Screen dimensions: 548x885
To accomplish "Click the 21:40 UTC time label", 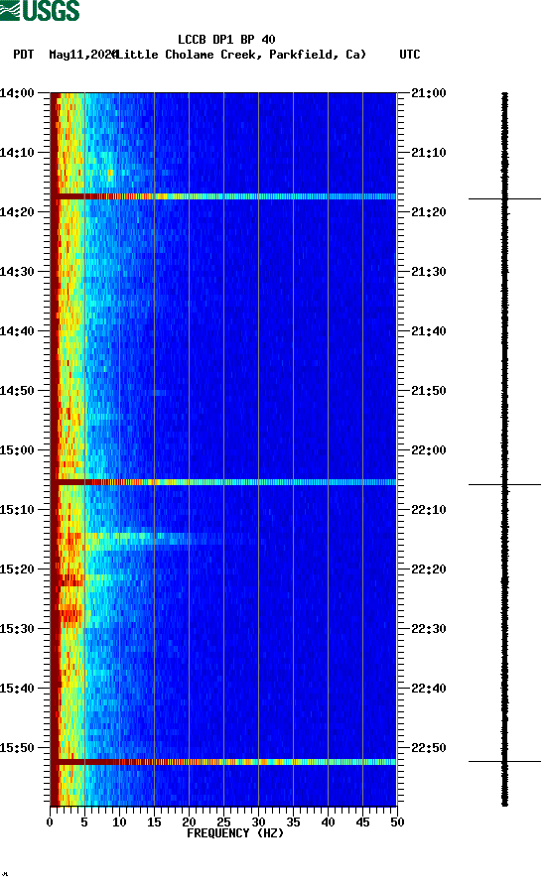I will tap(429, 330).
